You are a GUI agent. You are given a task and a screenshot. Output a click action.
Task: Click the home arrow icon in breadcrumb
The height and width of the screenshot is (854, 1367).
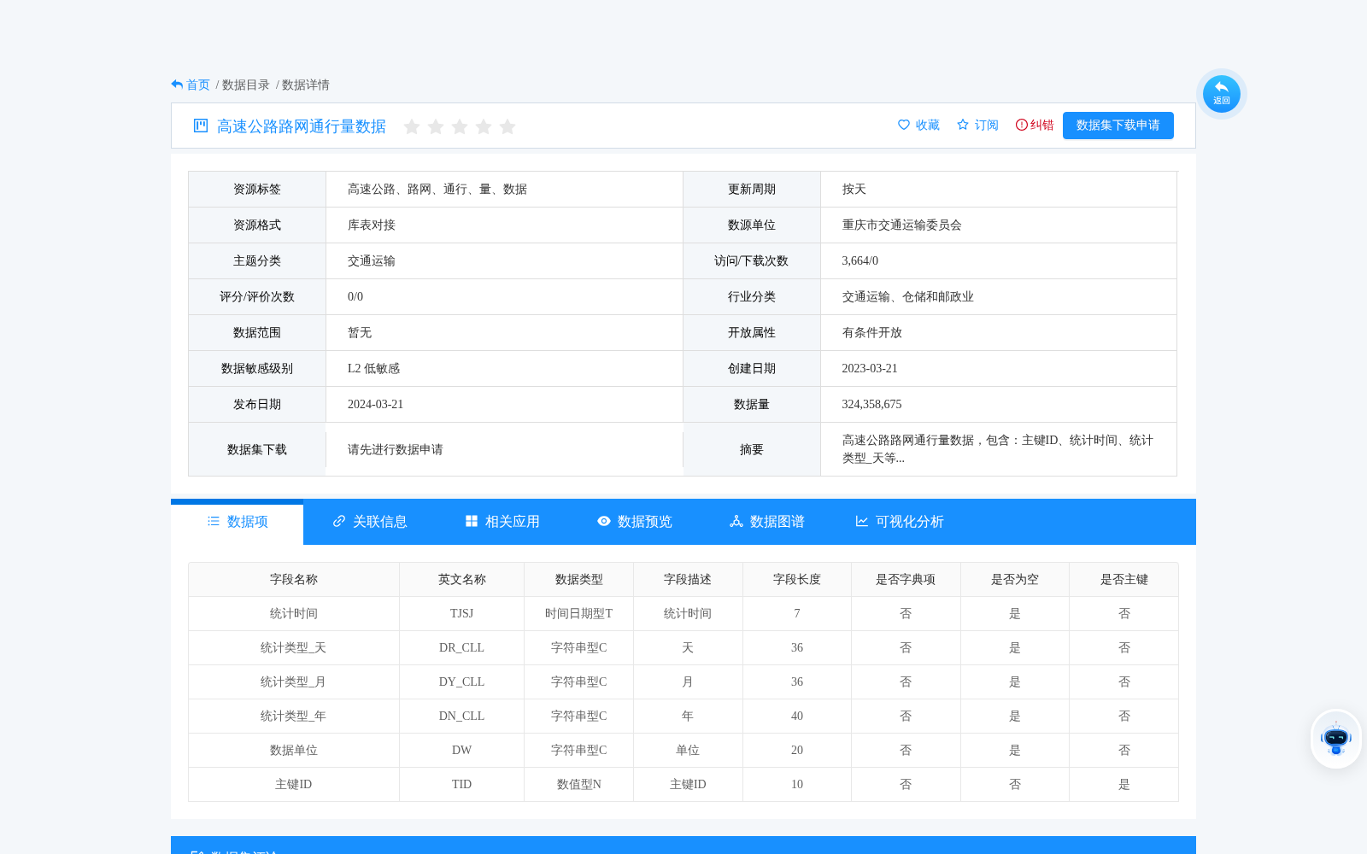tap(177, 85)
